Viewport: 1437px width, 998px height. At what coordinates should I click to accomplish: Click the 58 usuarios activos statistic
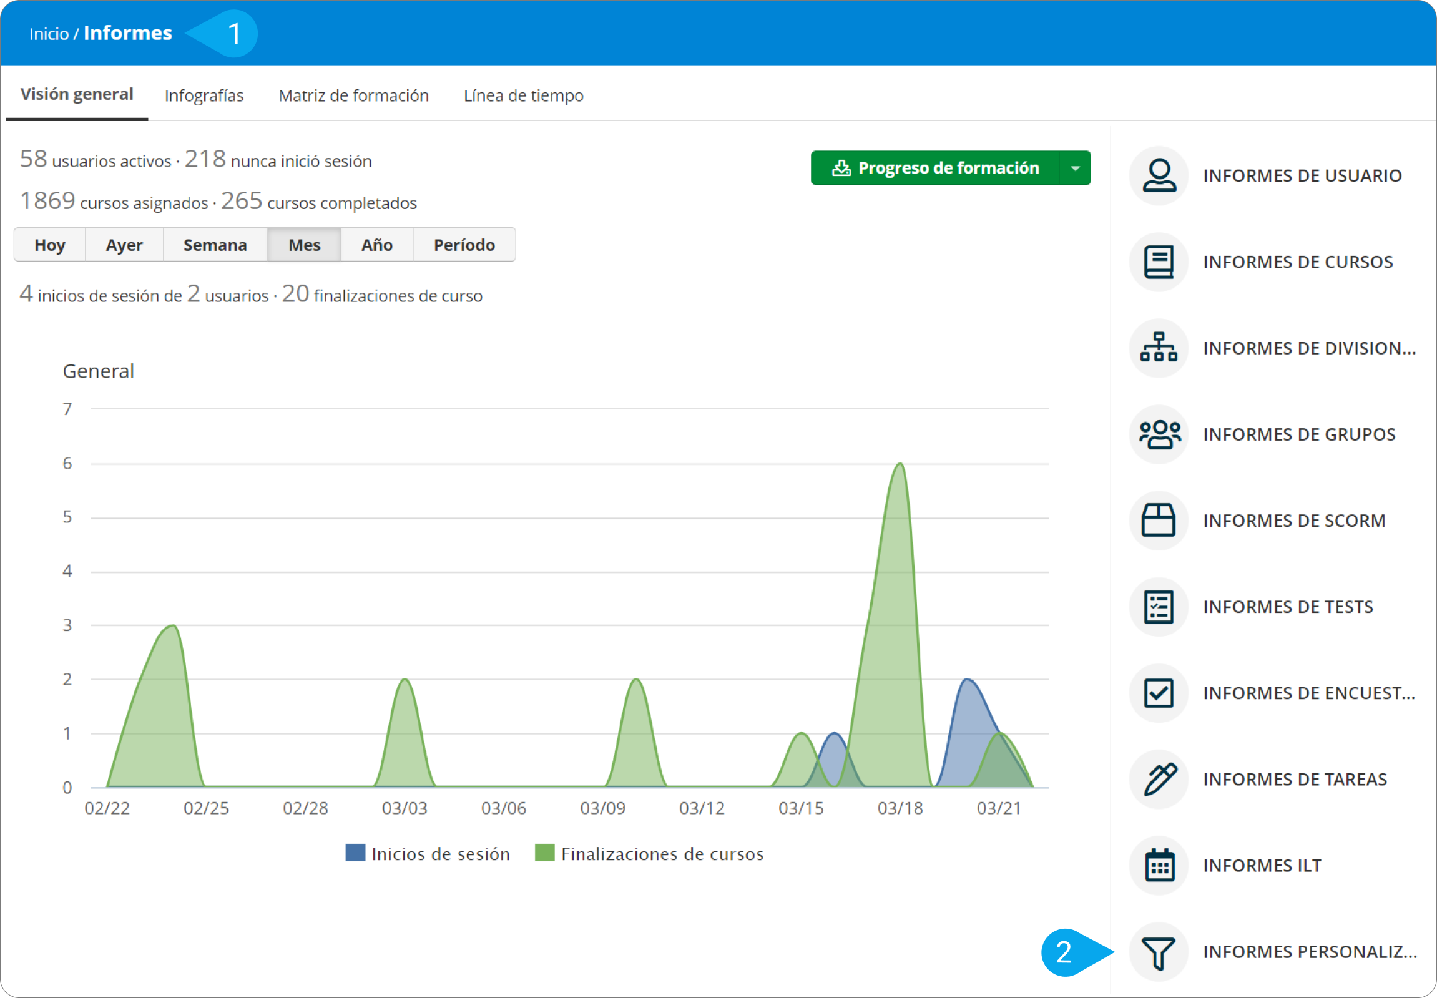[x=95, y=159]
